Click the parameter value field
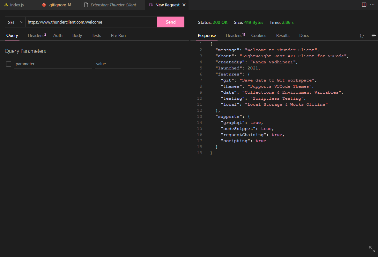This screenshot has height=257, width=378. point(138,64)
